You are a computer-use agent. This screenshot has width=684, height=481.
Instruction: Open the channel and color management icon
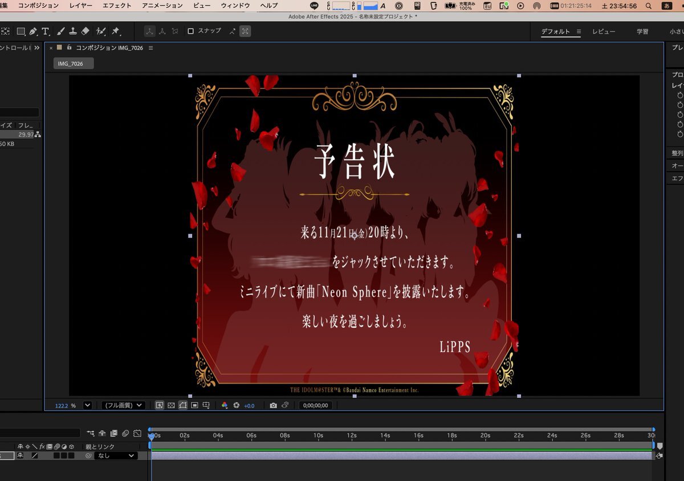[225, 405]
